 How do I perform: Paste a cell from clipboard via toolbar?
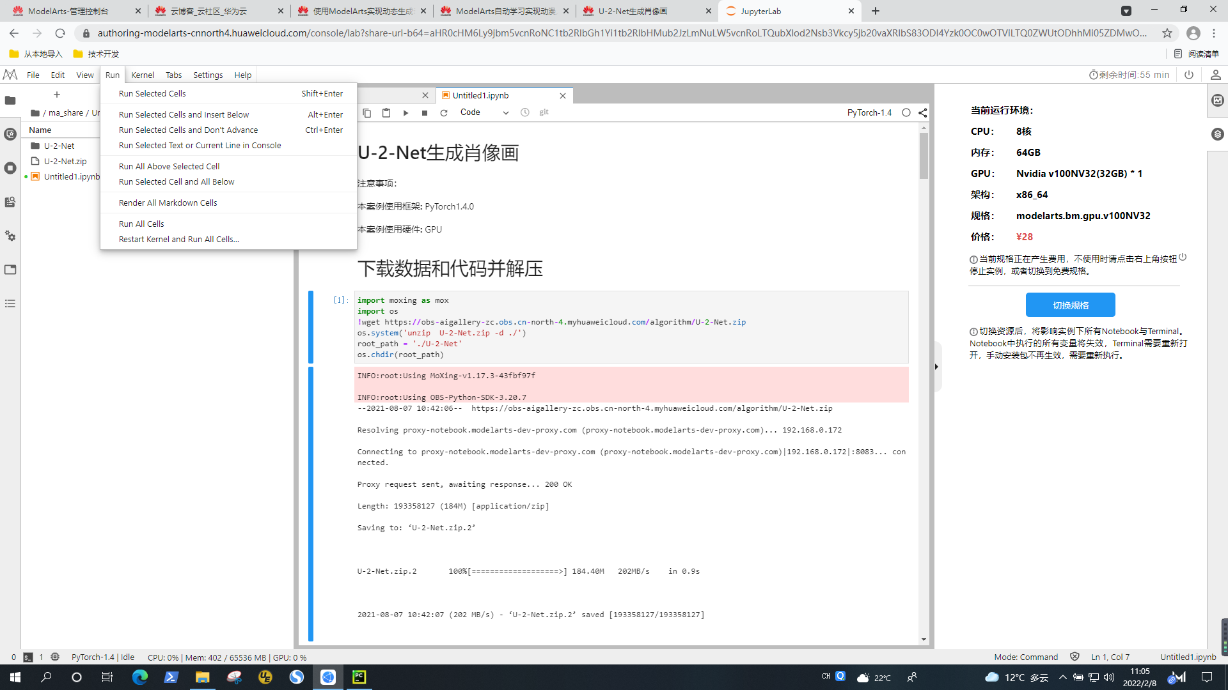click(x=386, y=112)
